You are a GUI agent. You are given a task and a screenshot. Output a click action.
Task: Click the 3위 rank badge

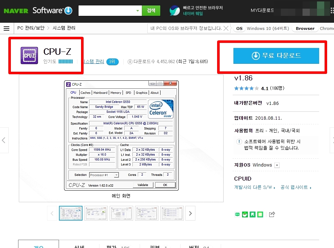(x=112, y=62)
